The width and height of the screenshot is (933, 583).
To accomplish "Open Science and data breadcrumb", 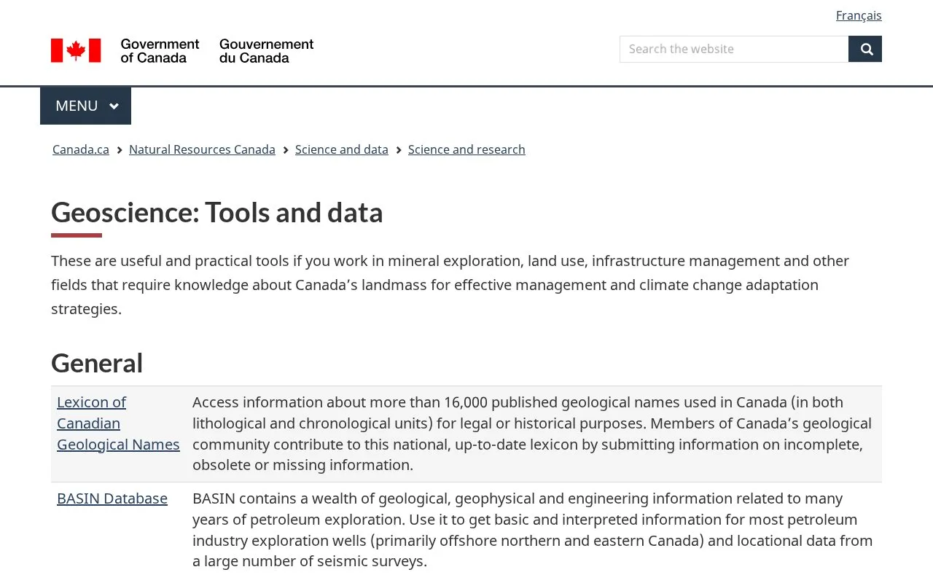I will (342, 149).
